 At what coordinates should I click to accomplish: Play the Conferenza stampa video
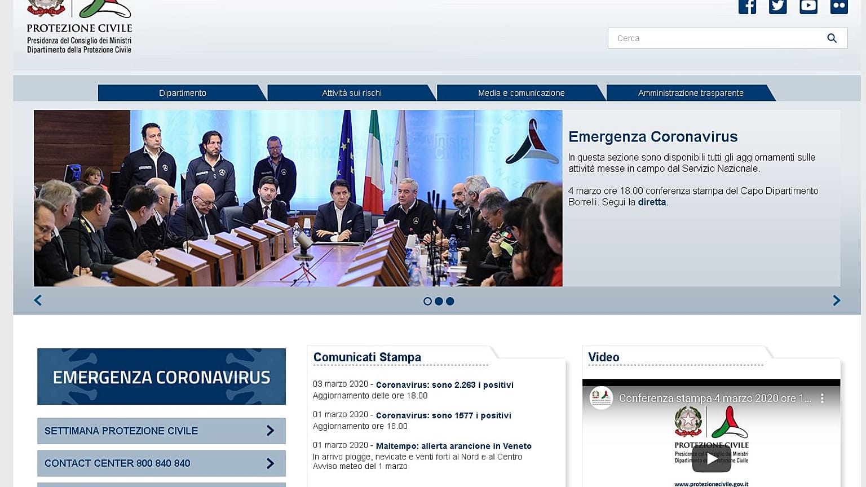[x=712, y=459]
